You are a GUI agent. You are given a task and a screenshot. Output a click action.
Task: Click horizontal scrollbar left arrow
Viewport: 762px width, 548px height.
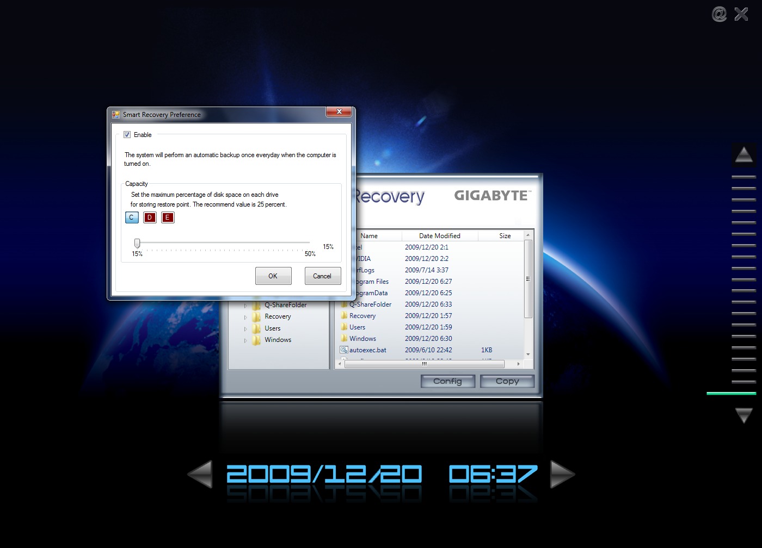coord(340,364)
